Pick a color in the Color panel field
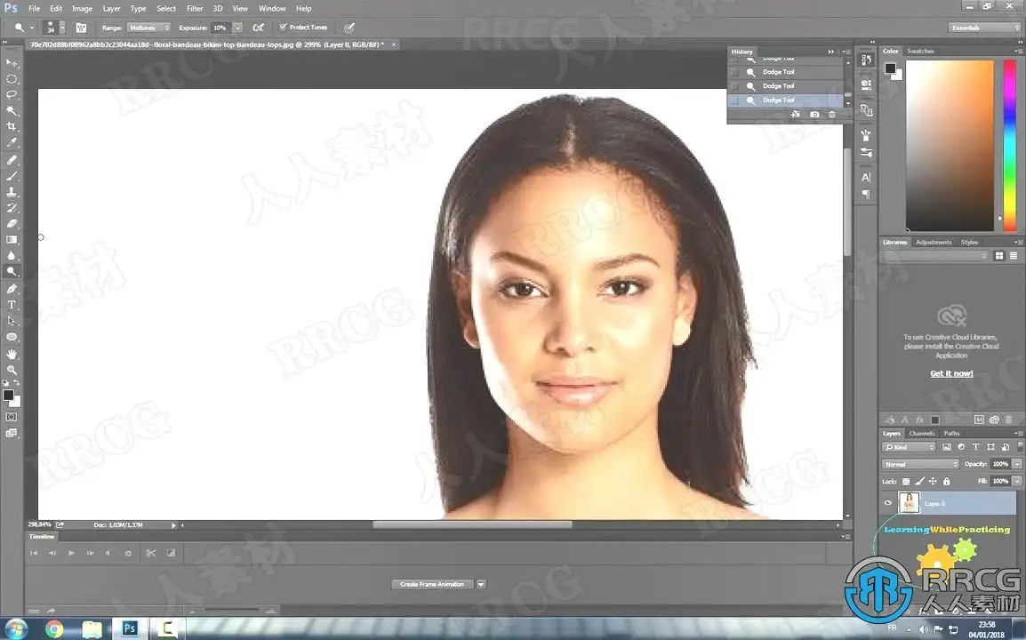The width and height of the screenshot is (1026, 640). tap(950, 145)
